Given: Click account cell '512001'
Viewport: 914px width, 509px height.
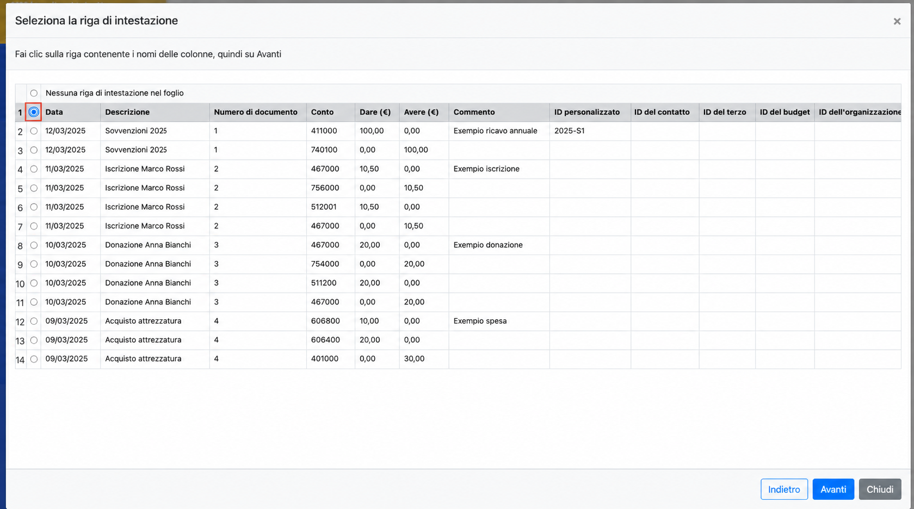Looking at the screenshot, I should click(331, 207).
